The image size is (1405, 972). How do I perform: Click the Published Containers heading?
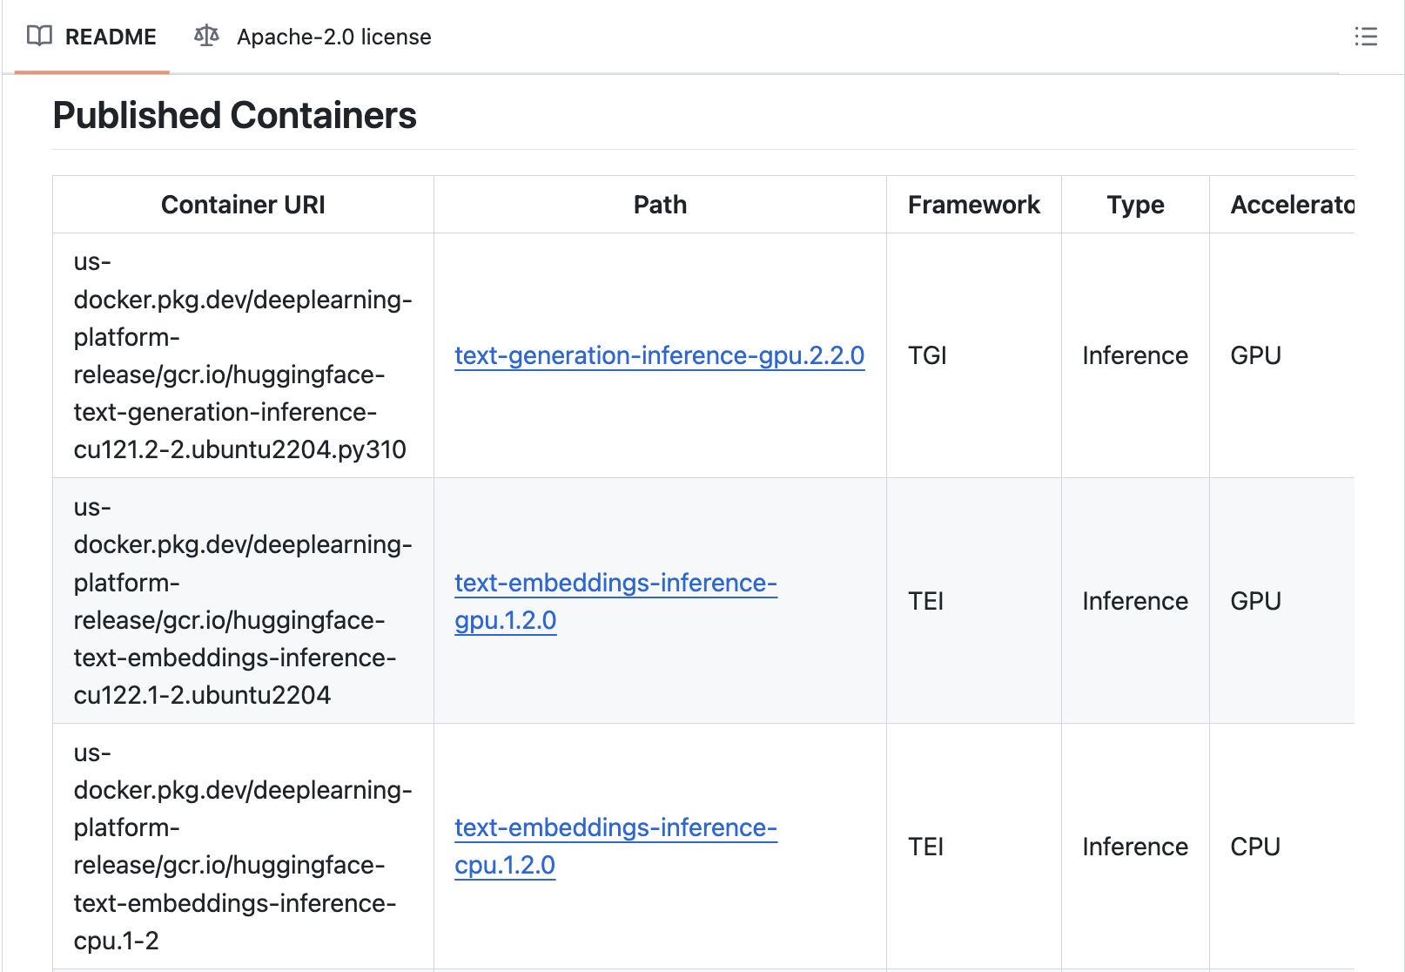pos(235,115)
